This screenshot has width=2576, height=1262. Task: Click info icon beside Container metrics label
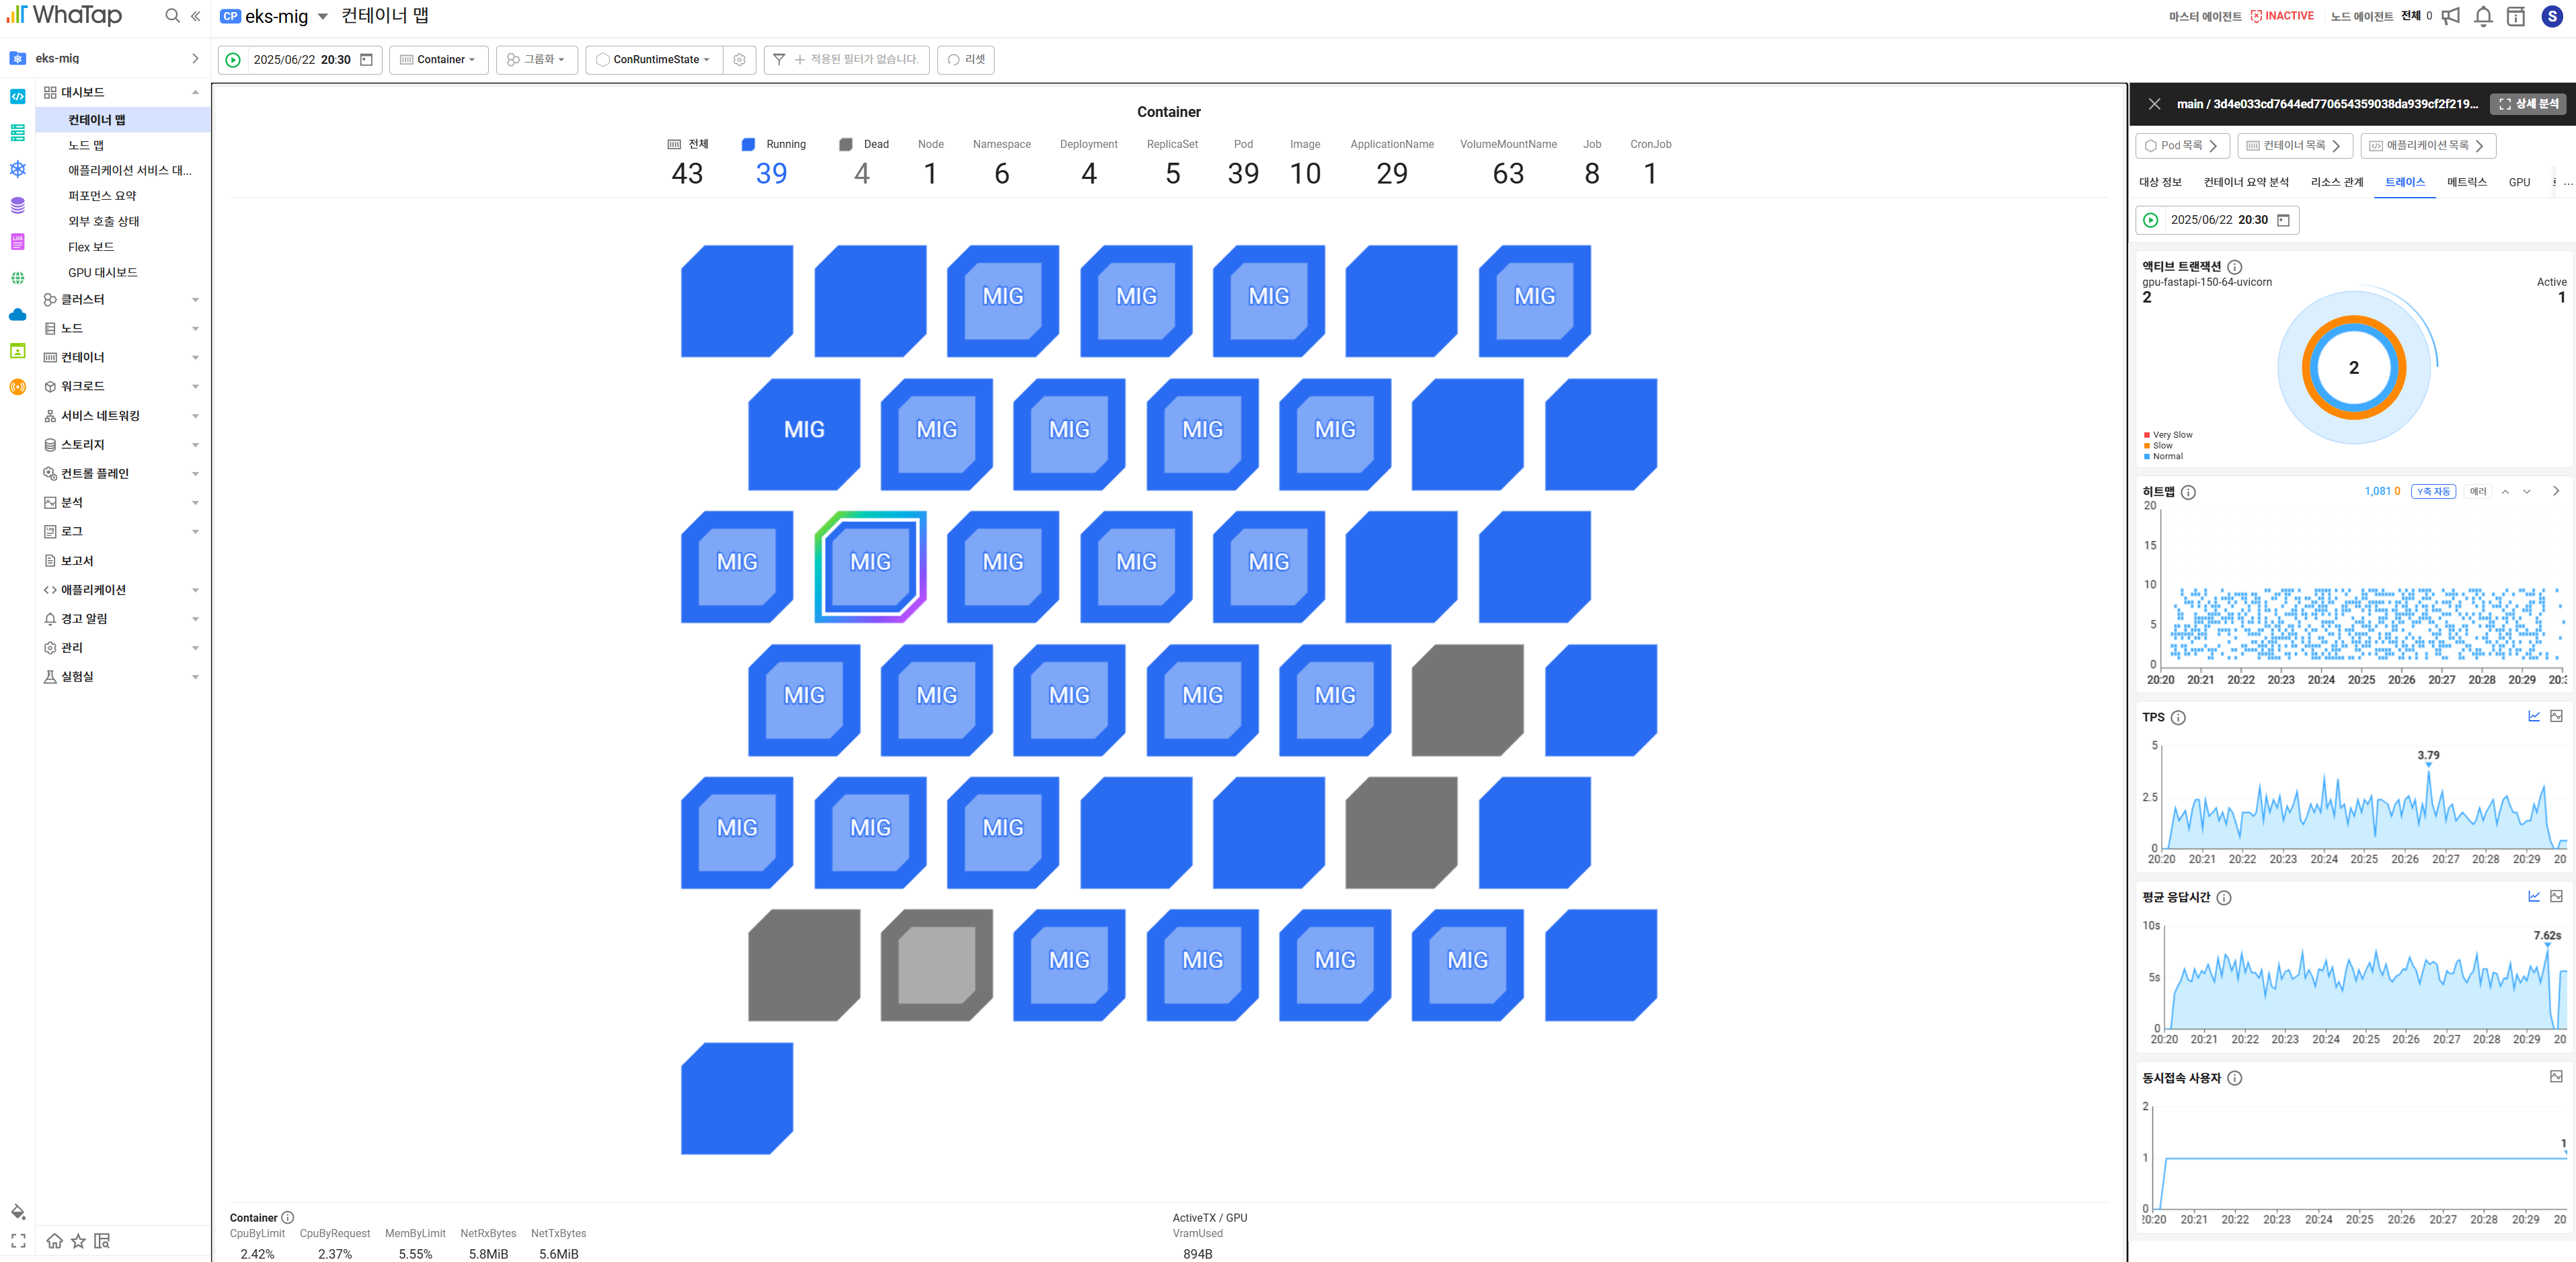tap(288, 1217)
